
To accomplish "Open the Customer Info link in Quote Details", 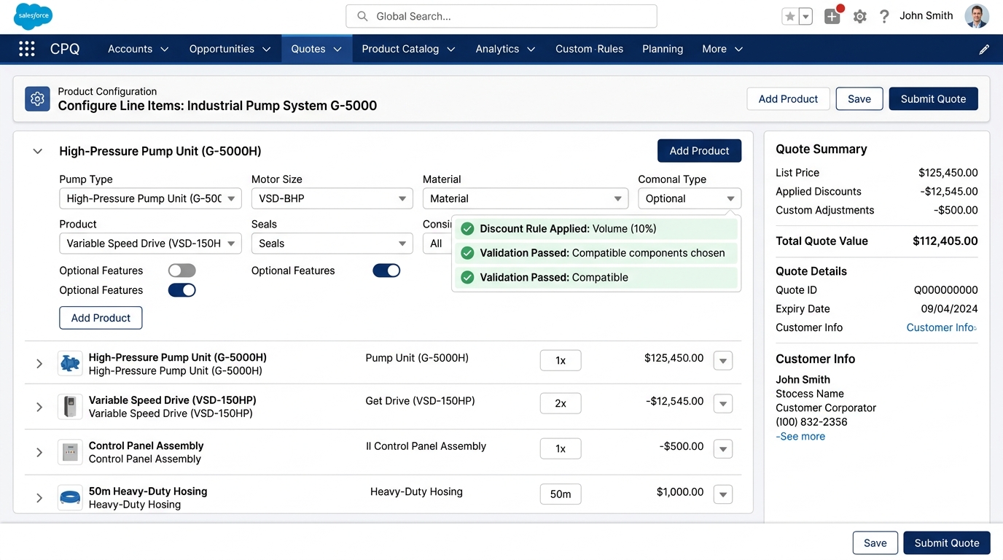I will 940,327.
